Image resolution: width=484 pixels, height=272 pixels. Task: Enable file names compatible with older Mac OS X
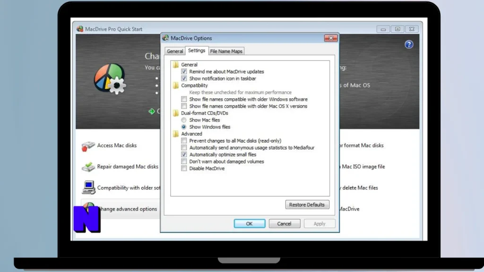(x=184, y=106)
